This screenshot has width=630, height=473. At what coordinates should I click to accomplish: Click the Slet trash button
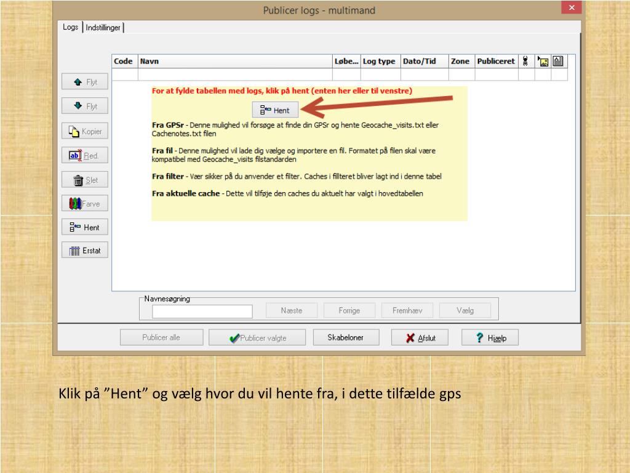[x=85, y=180]
